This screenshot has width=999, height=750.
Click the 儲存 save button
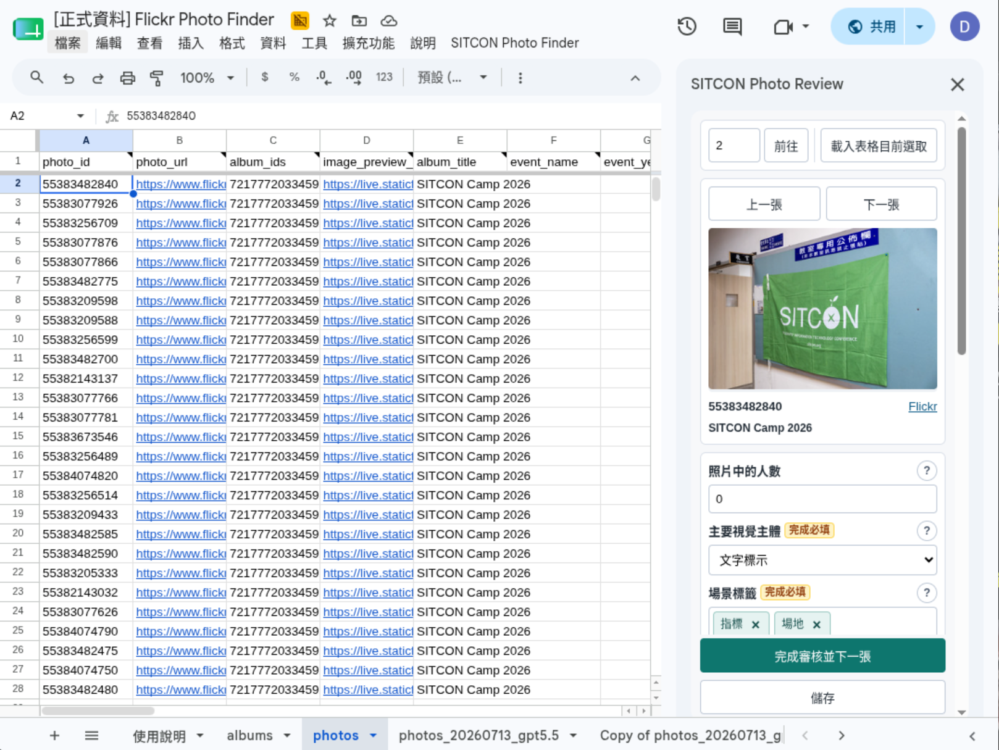click(822, 698)
